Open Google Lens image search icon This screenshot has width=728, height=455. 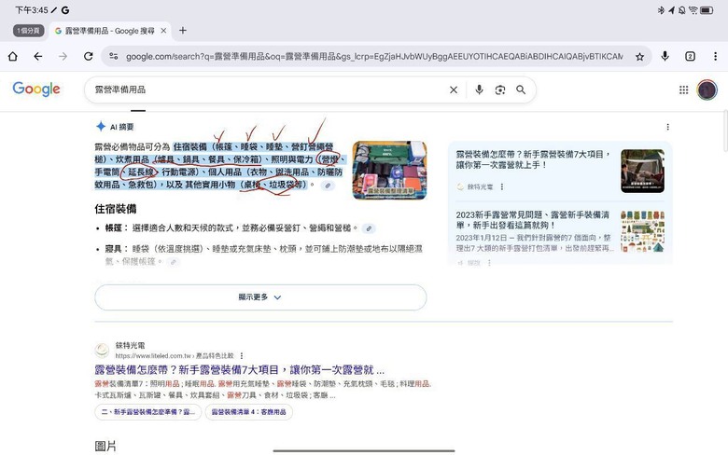[500, 90]
